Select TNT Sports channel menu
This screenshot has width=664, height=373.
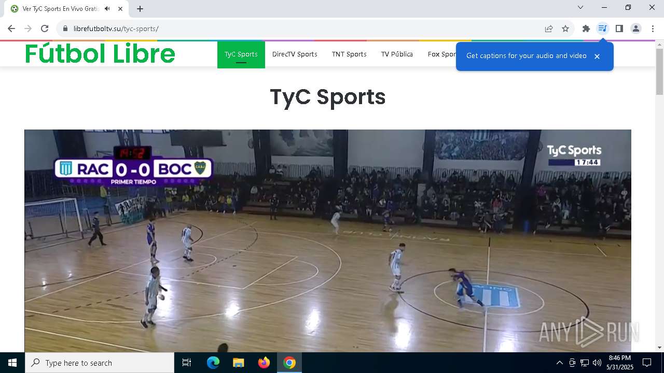tap(349, 54)
